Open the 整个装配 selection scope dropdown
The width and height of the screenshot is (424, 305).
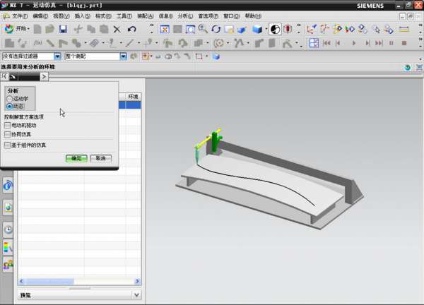[x=123, y=56]
